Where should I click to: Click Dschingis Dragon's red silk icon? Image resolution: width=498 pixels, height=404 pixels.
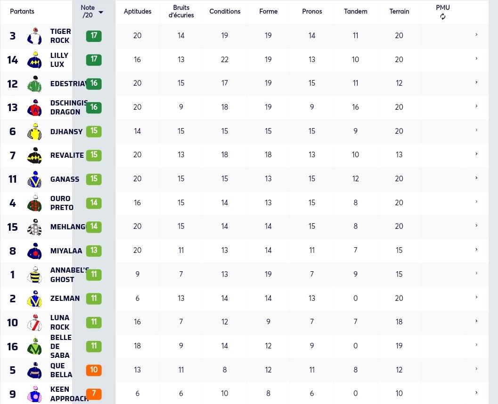(x=34, y=107)
